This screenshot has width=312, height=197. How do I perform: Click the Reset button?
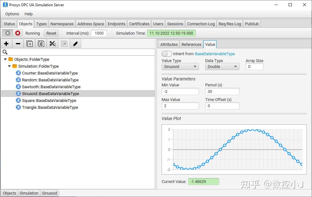coord(51,33)
